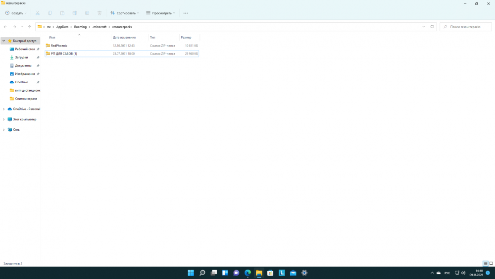This screenshot has width=495, height=279.
Task: Click the network display tray icon
Action: click(x=457, y=273)
